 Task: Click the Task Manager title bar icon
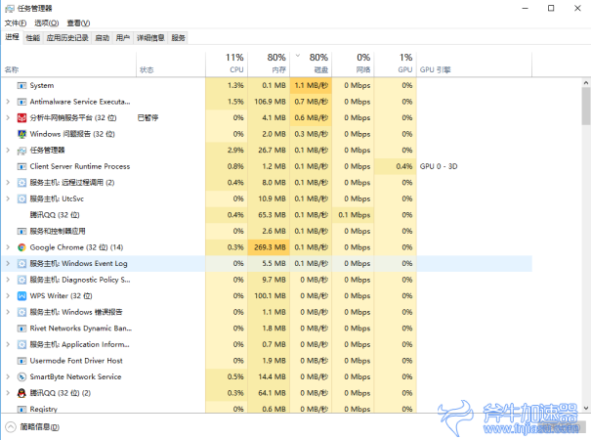[10, 8]
